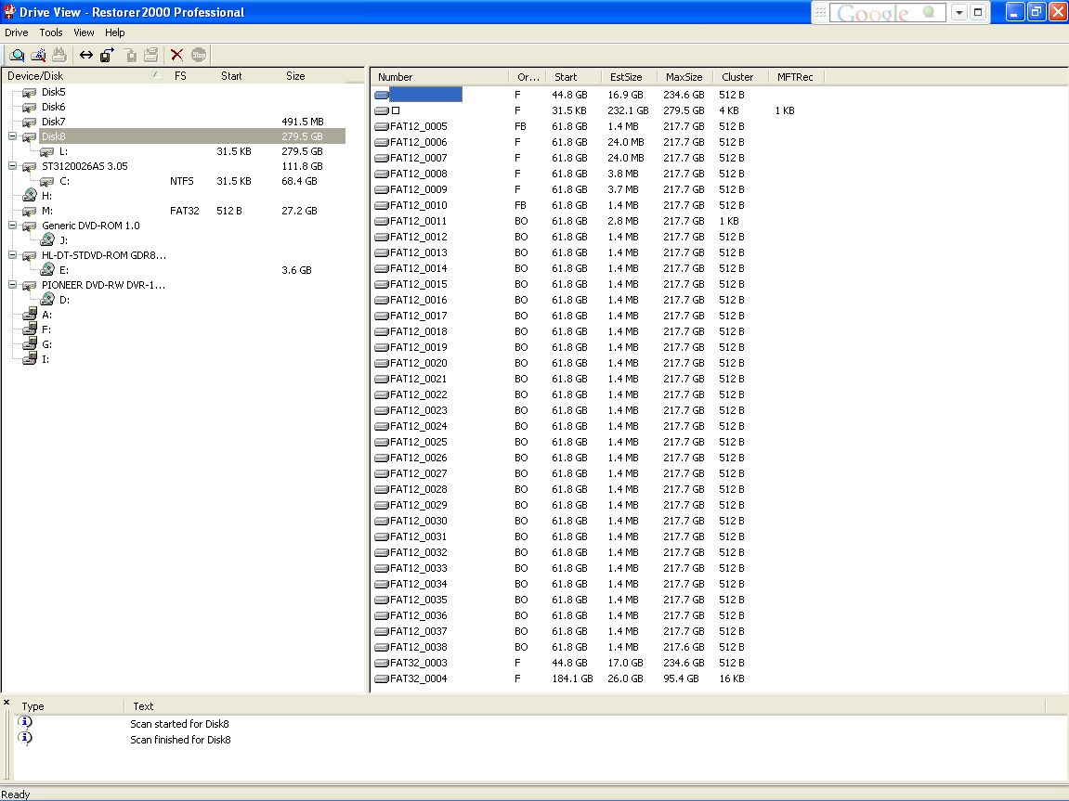Select the Disk6 device
Screen dimensions: 1069x801
coord(53,107)
